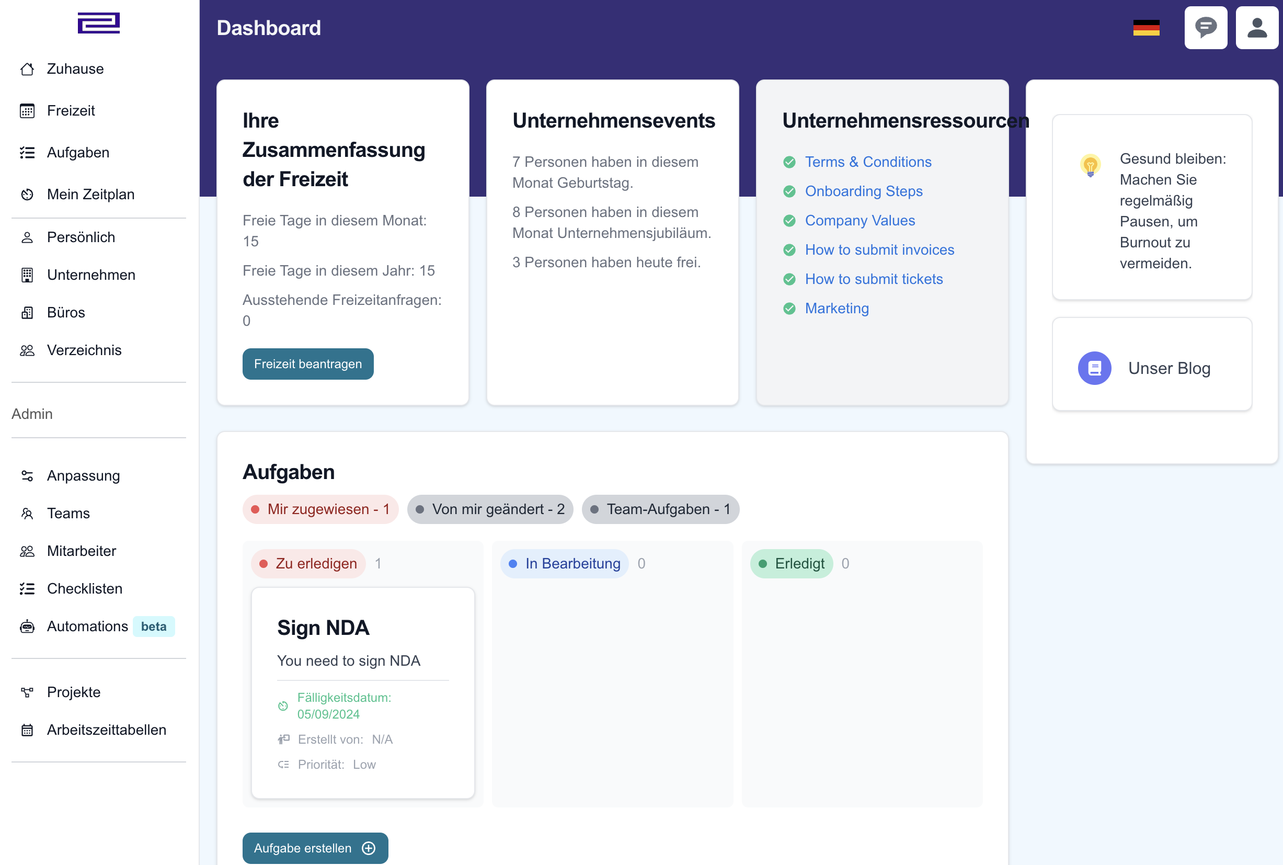Click the lightbulb tip icon
The image size is (1283, 865).
(x=1090, y=165)
